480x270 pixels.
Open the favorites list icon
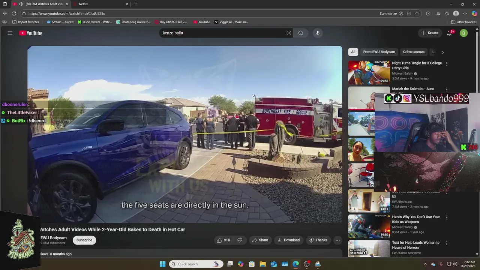tap(447, 13)
